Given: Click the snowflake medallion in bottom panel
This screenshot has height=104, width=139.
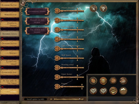Looking at the screenshot, I should coord(113,81).
